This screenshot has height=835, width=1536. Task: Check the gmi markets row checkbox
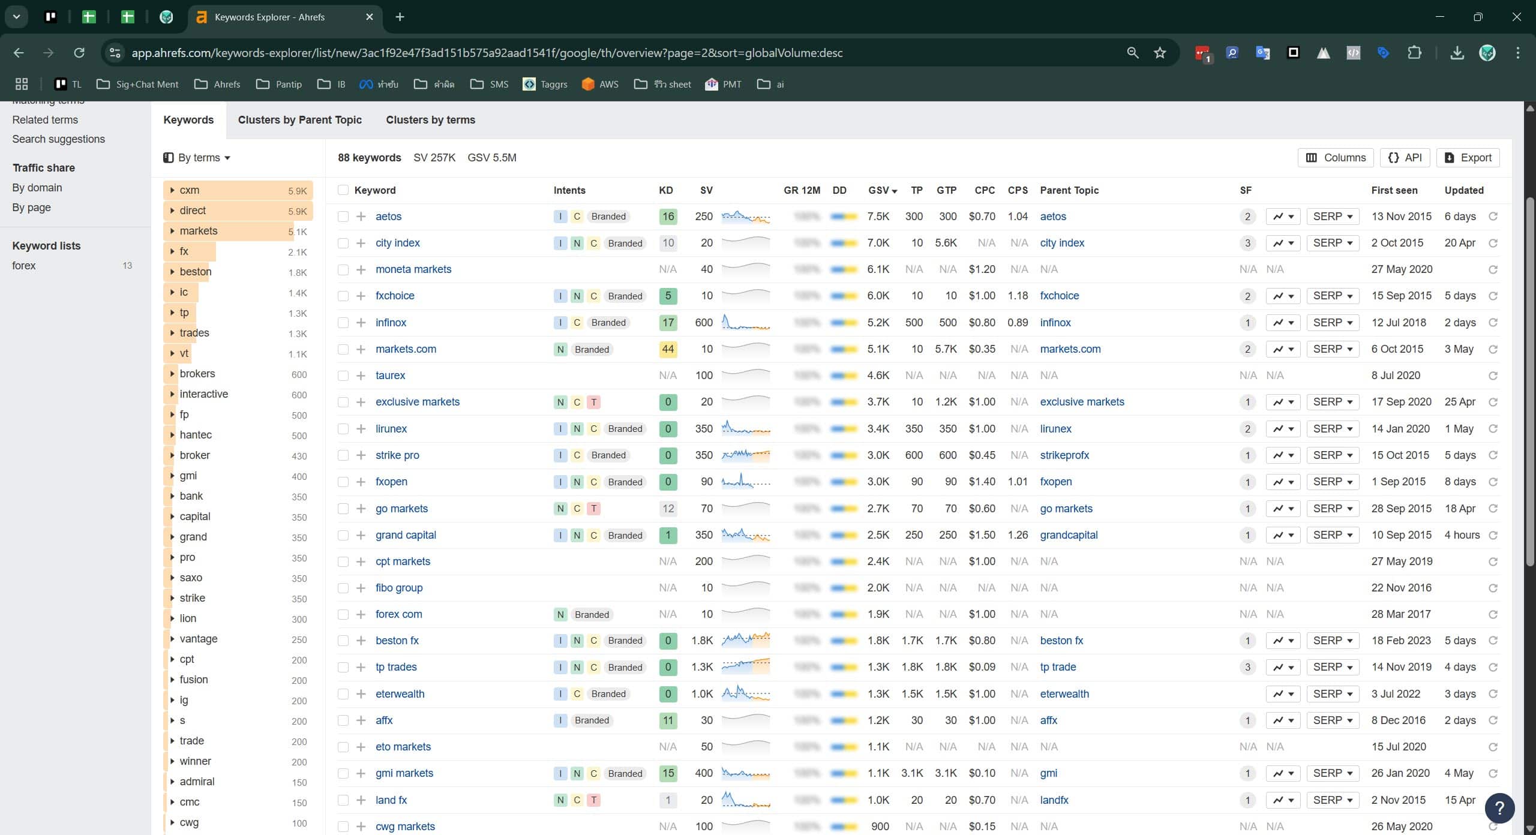point(343,774)
